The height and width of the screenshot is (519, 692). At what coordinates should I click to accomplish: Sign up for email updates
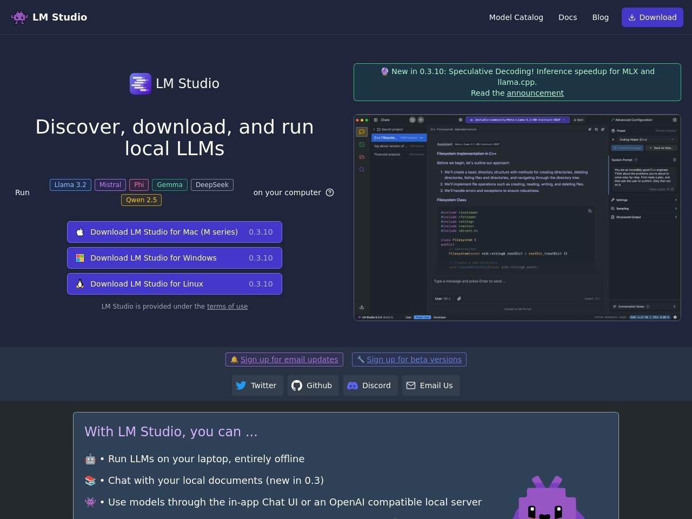tap(284, 360)
